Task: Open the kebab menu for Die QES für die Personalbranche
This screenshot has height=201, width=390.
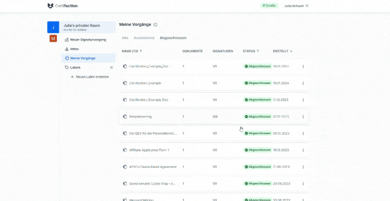Action: tap(303, 133)
